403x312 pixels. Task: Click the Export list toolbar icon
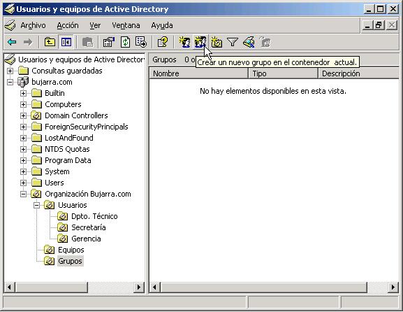coord(141,42)
